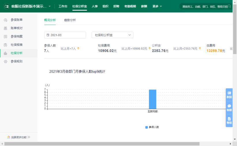Click the 2021-03 month picker field
The image size is (237, 146).
[65, 35]
